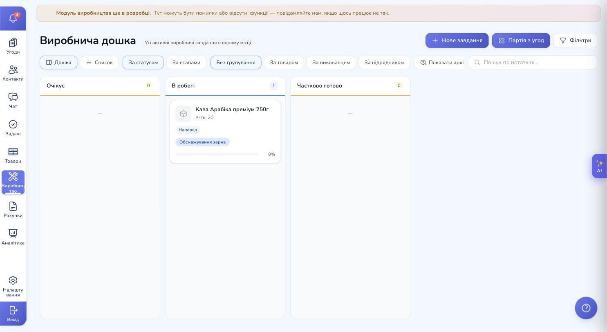Open the AI assistant side tab

[599, 166]
